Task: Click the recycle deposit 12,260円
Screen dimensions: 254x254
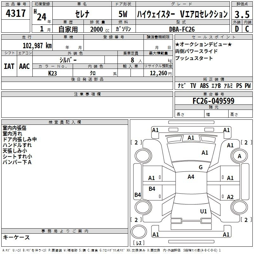Action: coord(161,73)
